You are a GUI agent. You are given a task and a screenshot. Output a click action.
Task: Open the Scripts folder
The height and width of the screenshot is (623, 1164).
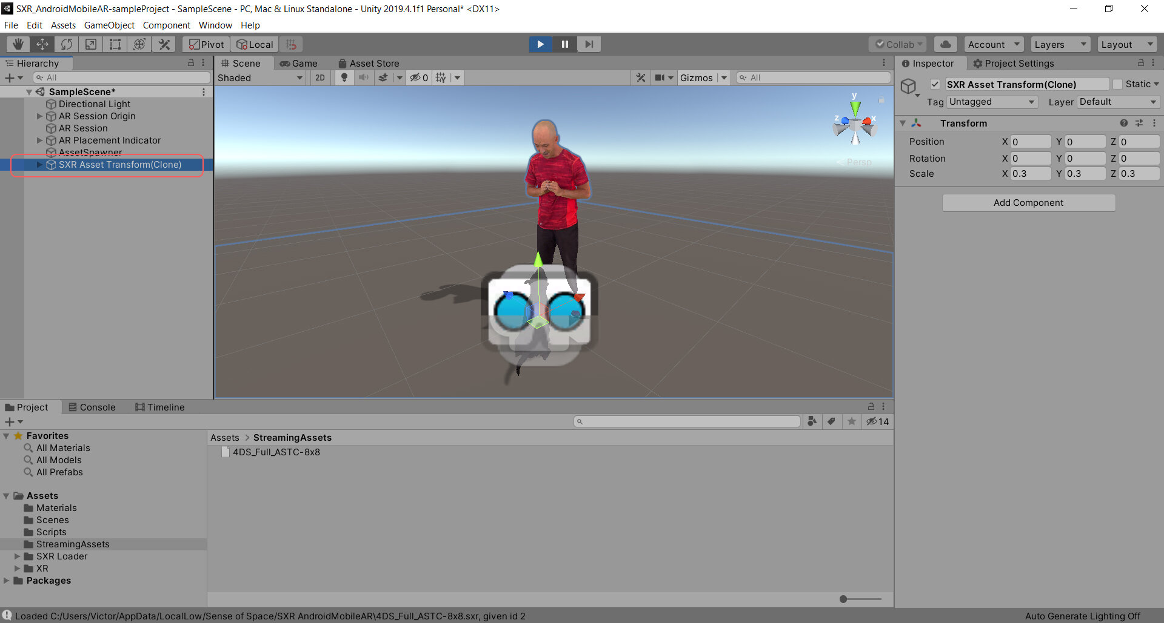(51, 532)
